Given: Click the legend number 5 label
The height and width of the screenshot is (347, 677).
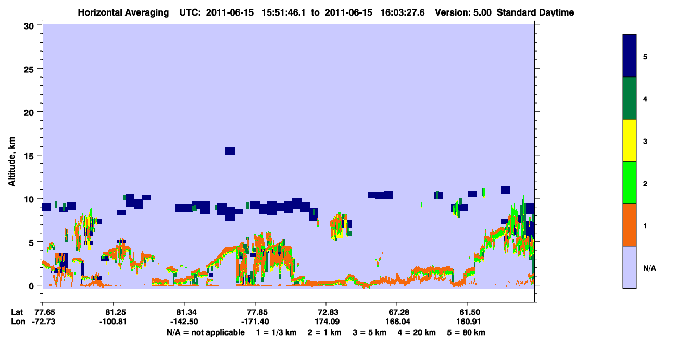Looking at the screenshot, I should (x=645, y=56).
